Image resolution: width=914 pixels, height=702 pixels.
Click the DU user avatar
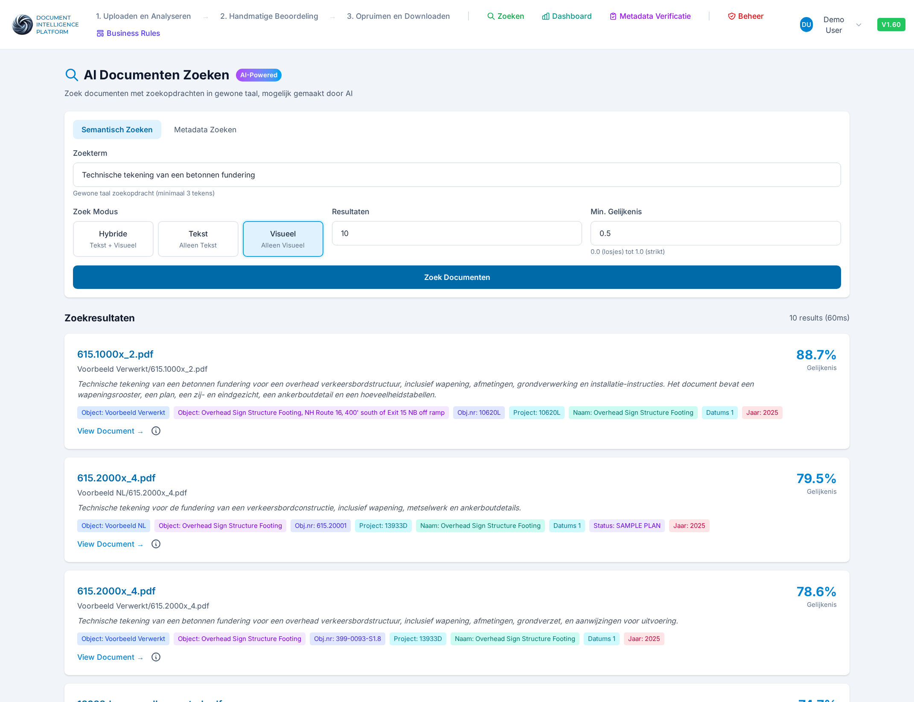click(x=806, y=25)
